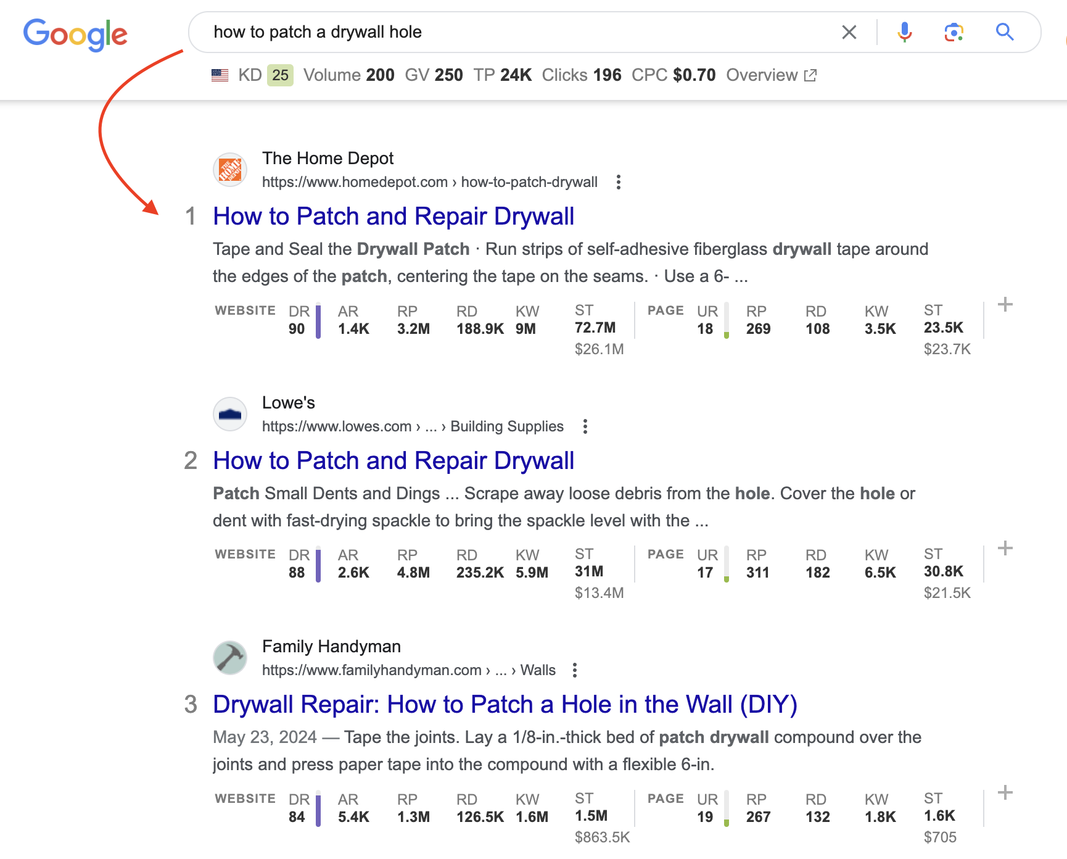The height and width of the screenshot is (859, 1067).
Task: Click Home Depot page KW 3.5K
Action: tap(880, 329)
